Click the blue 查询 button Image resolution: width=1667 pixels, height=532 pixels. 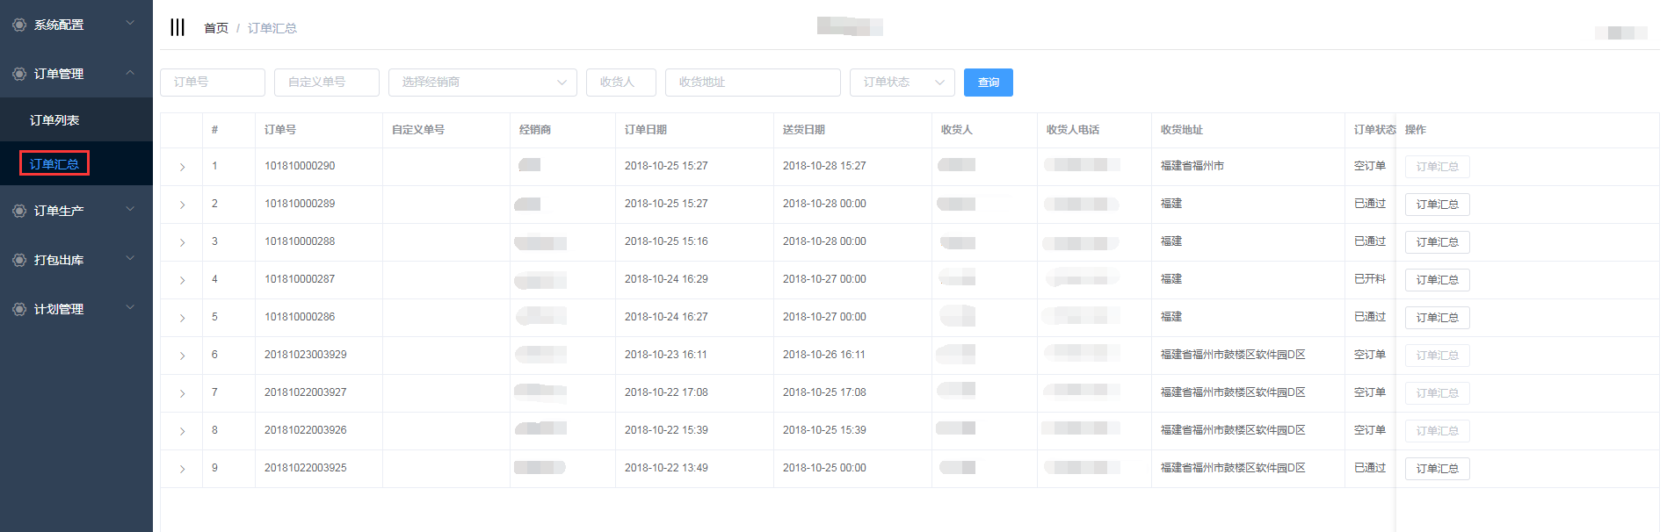pyautogui.click(x=988, y=83)
